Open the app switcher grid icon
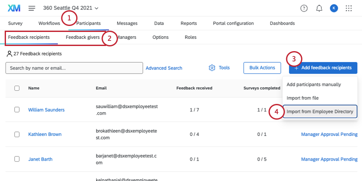362x181 pixels. pos(349,9)
